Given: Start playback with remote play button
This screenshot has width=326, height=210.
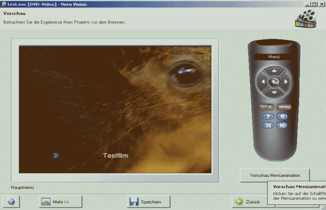Looking at the screenshot, I should coord(268,116).
